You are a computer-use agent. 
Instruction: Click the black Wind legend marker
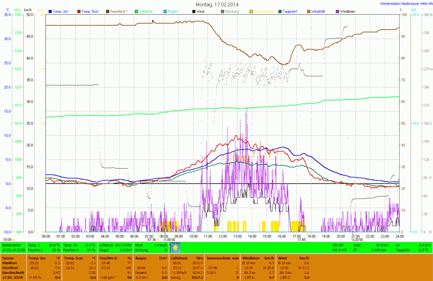tap(194, 11)
